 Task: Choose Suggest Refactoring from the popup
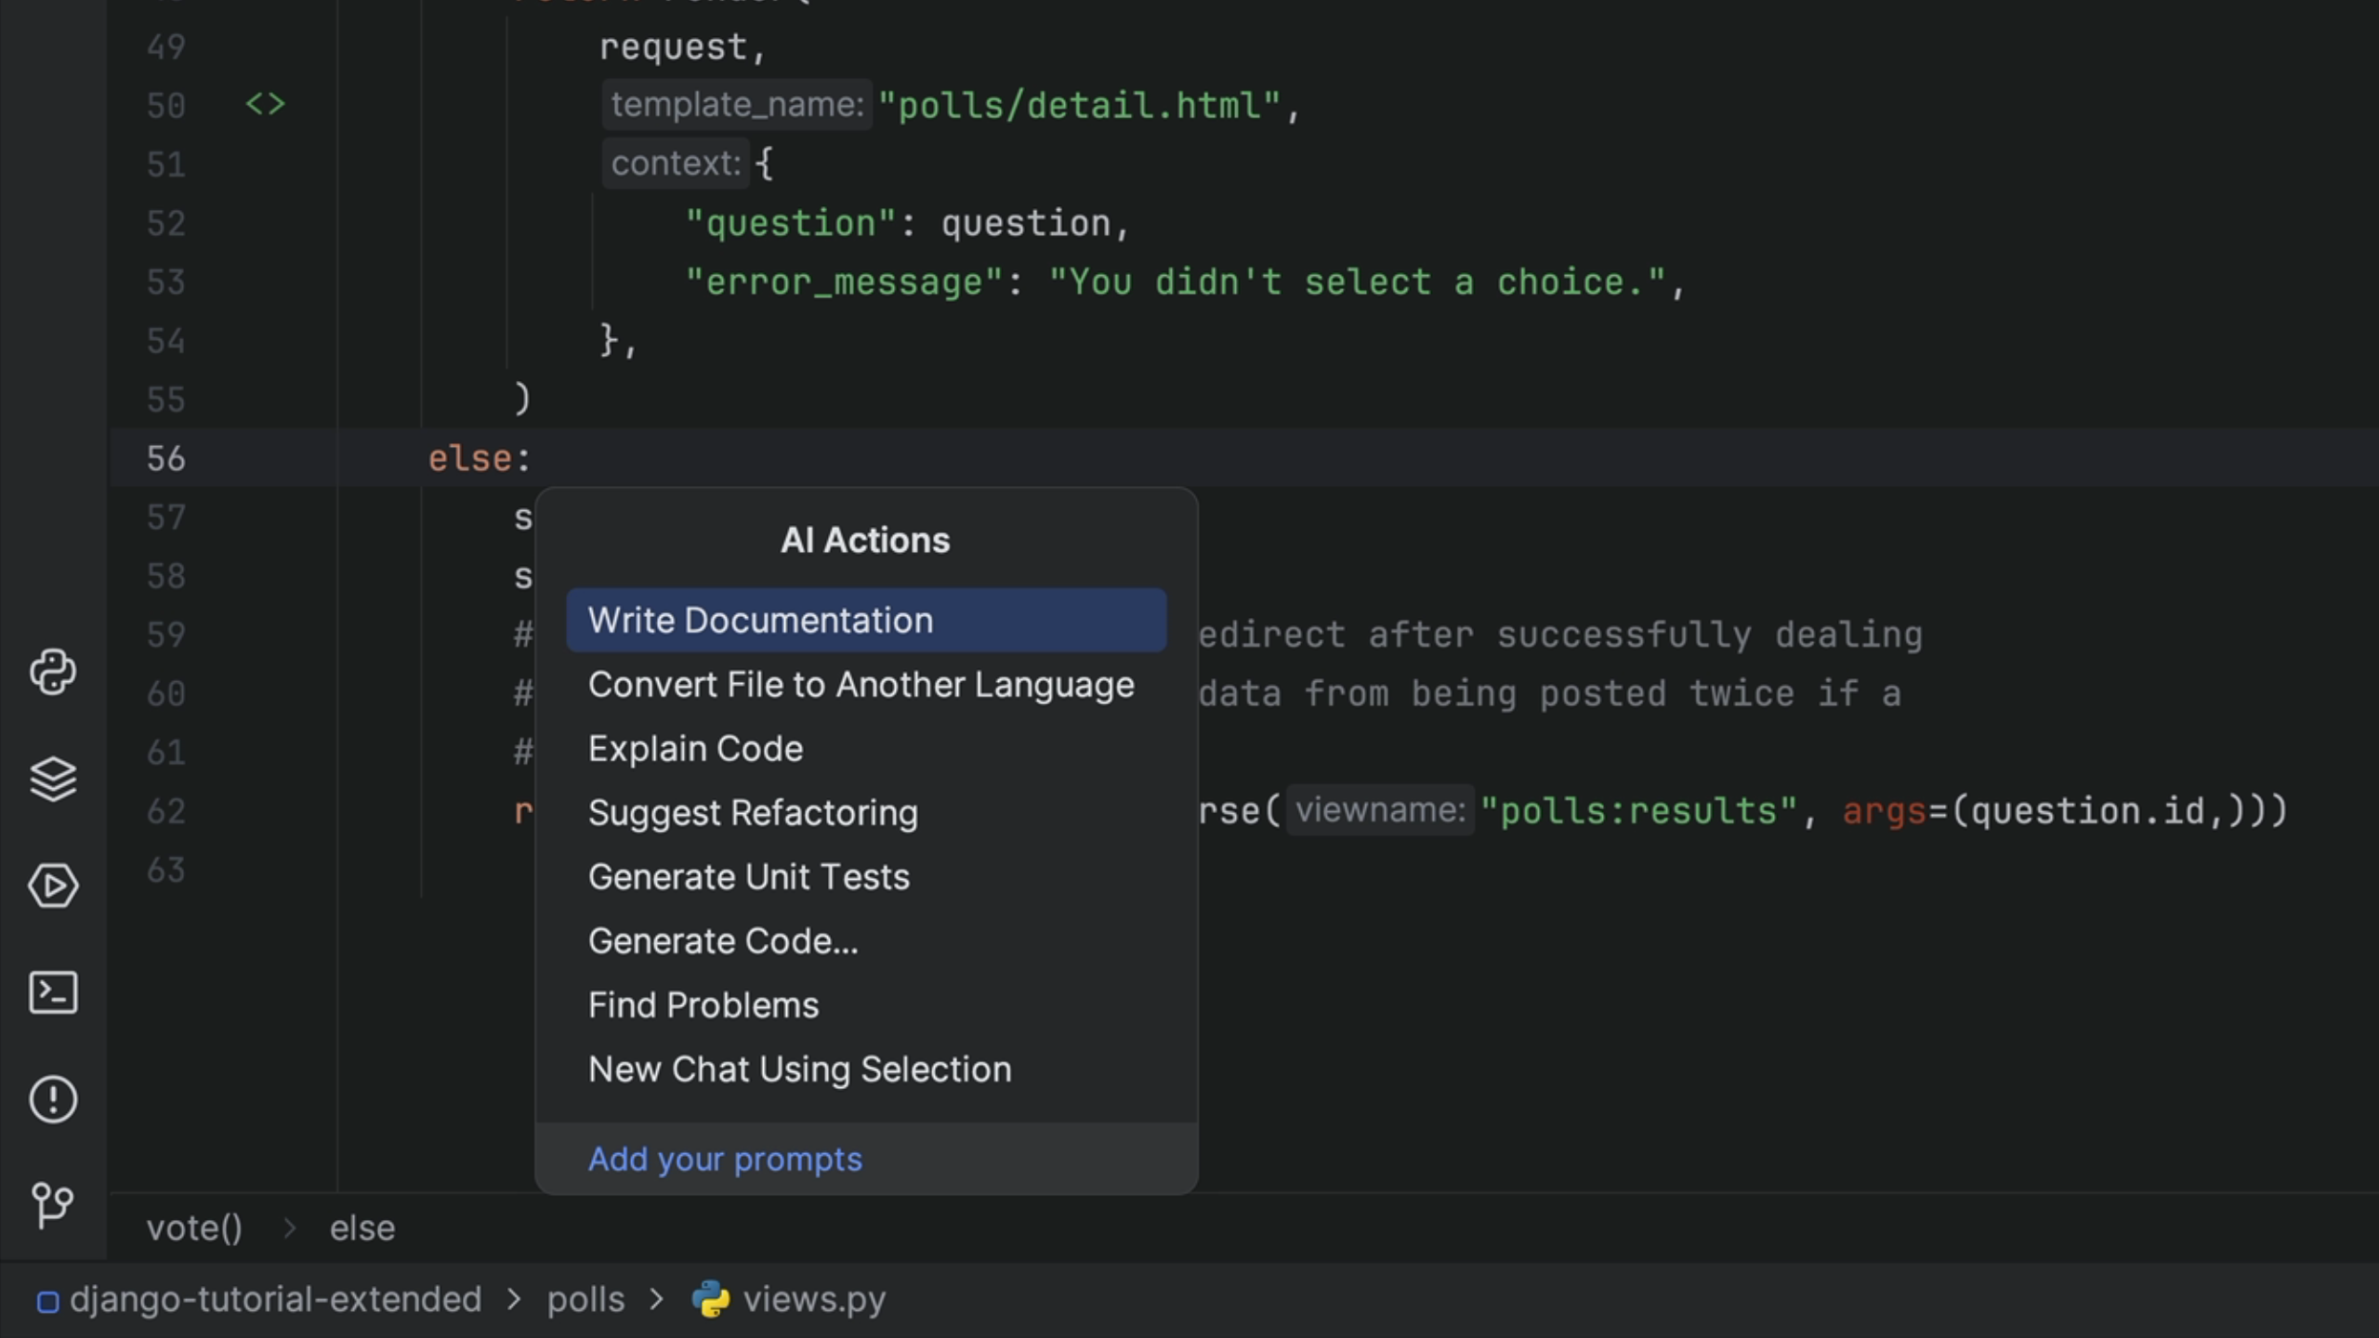753,813
